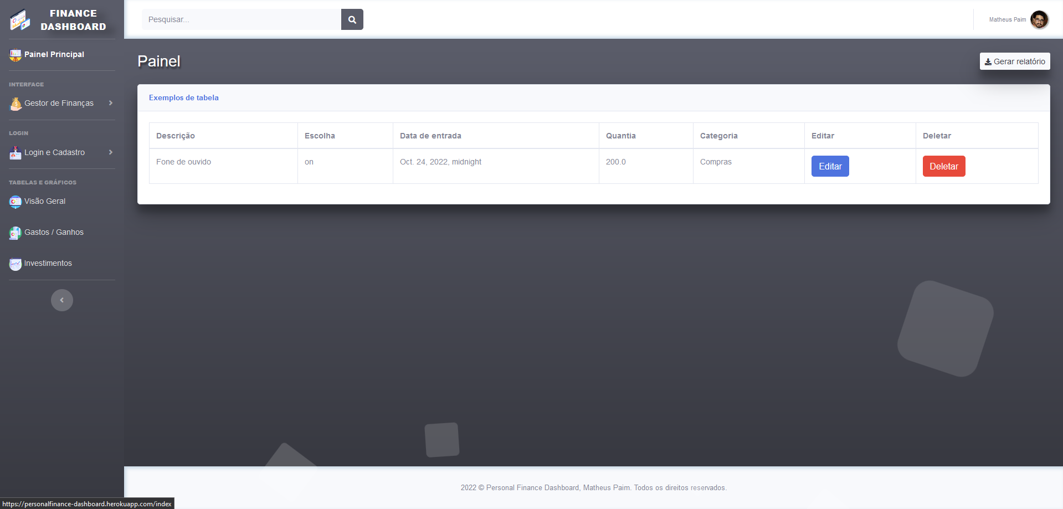
Task: Expand the Gestor de Finanças submenu
Action: coord(111,103)
